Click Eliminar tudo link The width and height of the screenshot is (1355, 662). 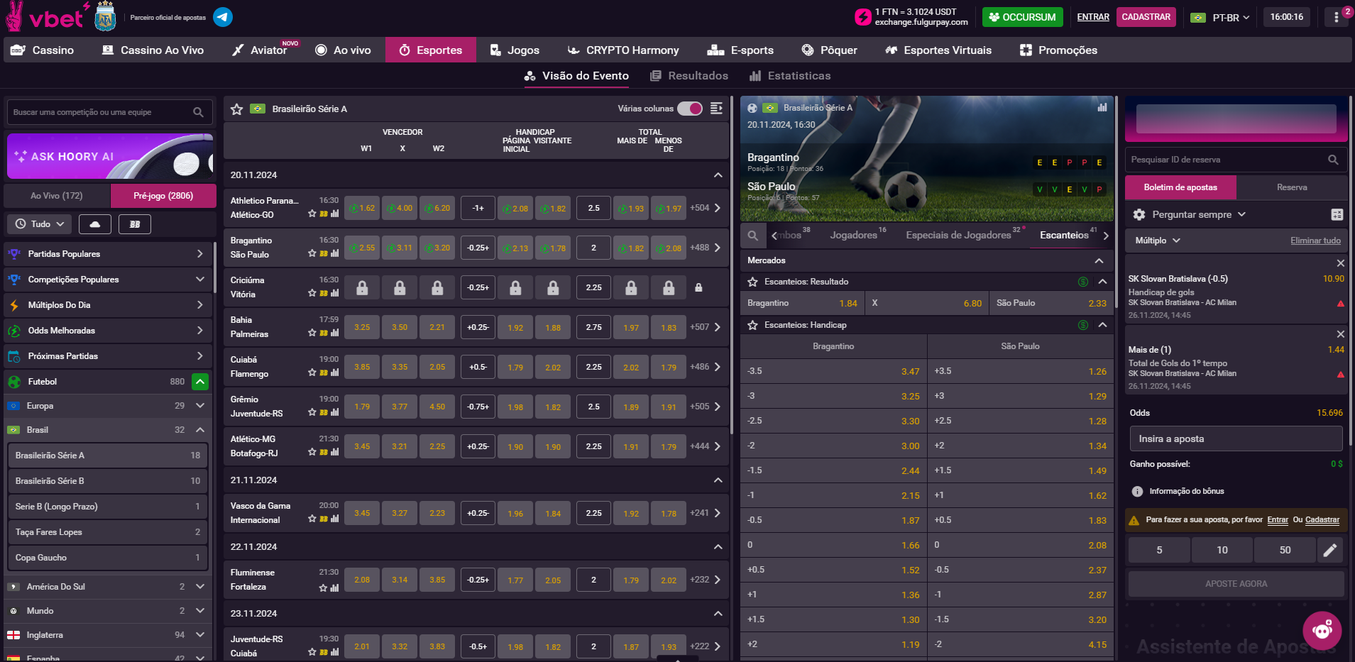[1315, 241]
